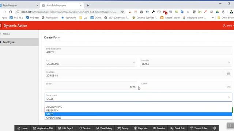Open the Production bookmark
The image size is (234, 131).
click(50, 18)
